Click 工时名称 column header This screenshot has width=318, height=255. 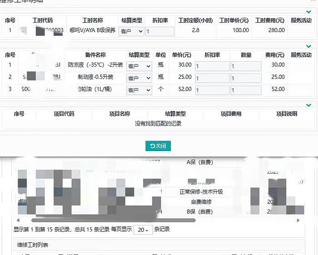(93, 20)
